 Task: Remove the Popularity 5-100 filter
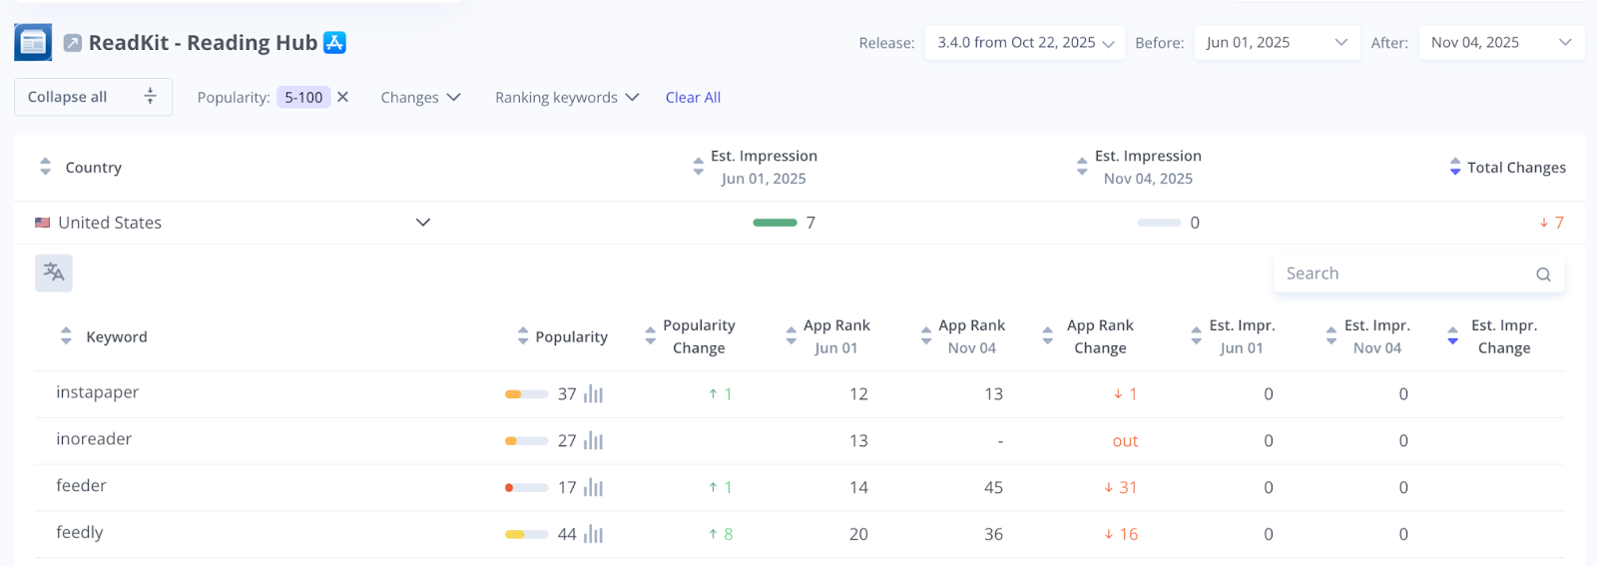coord(343,97)
